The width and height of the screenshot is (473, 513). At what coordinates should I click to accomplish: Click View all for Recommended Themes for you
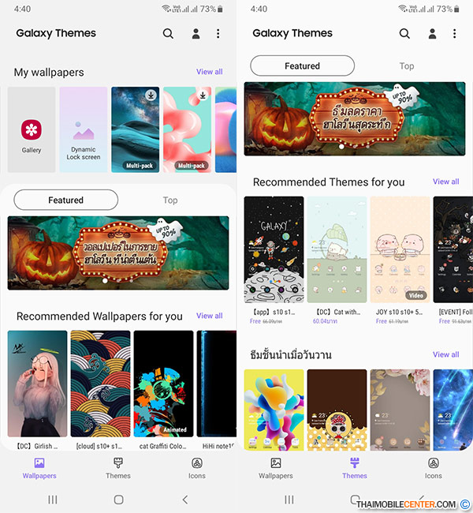click(x=445, y=182)
